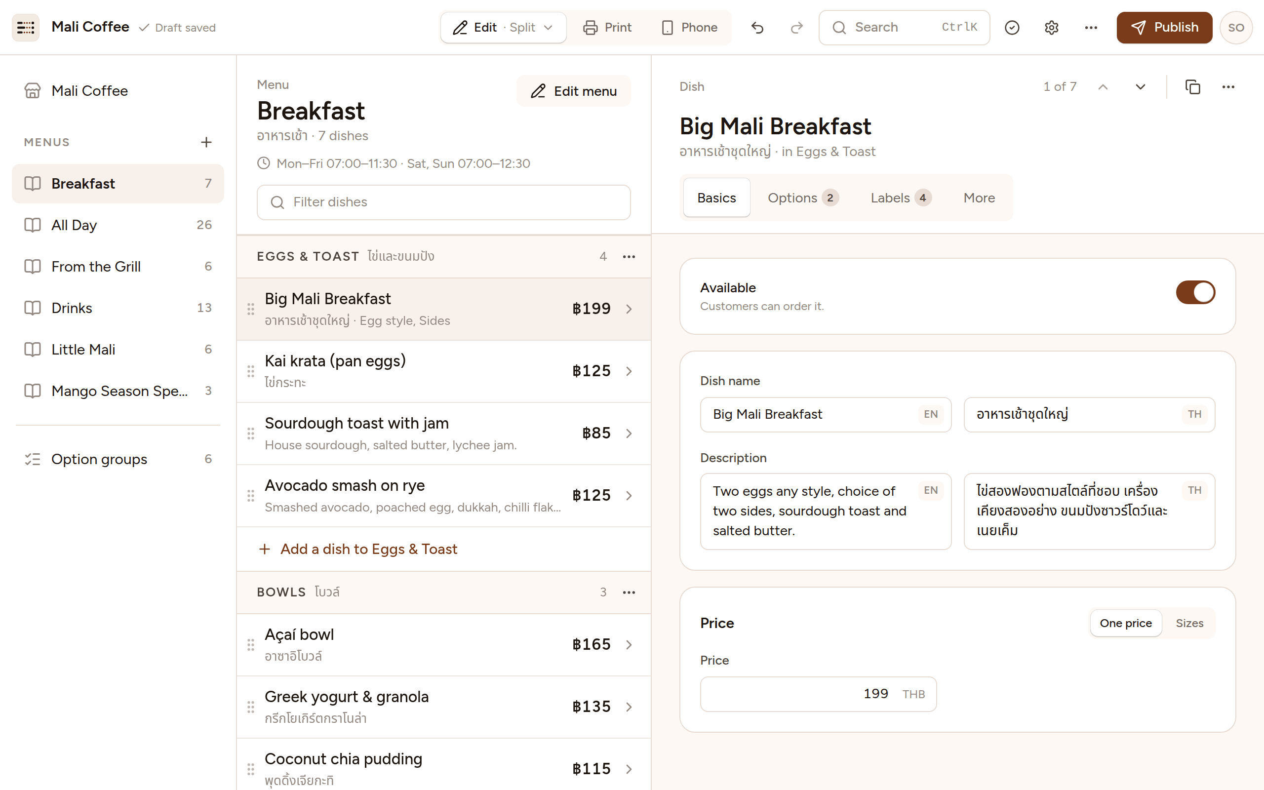This screenshot has height=790, width=1264.
Task: Toggle the sidebar menu icon
Action: [26, 27]
